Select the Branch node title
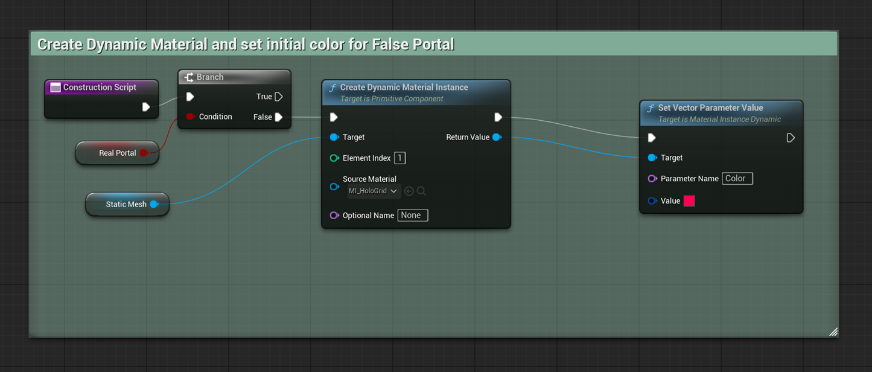 point(210,77)
